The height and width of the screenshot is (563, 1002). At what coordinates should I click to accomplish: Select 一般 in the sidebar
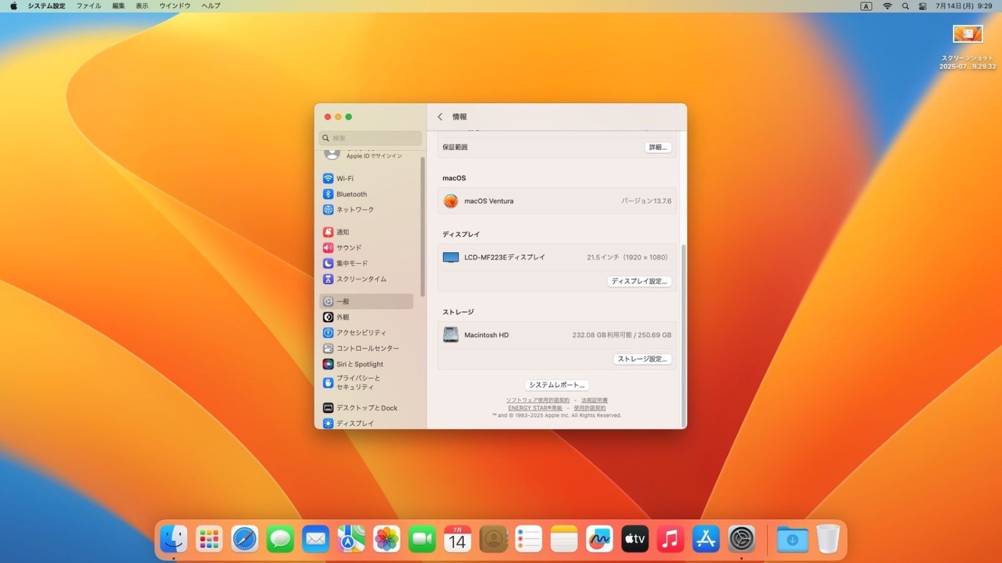[x=366, y=302]
